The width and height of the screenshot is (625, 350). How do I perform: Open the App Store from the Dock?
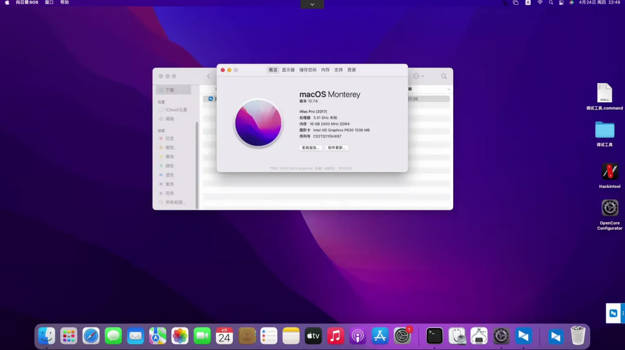coord(380,335)
